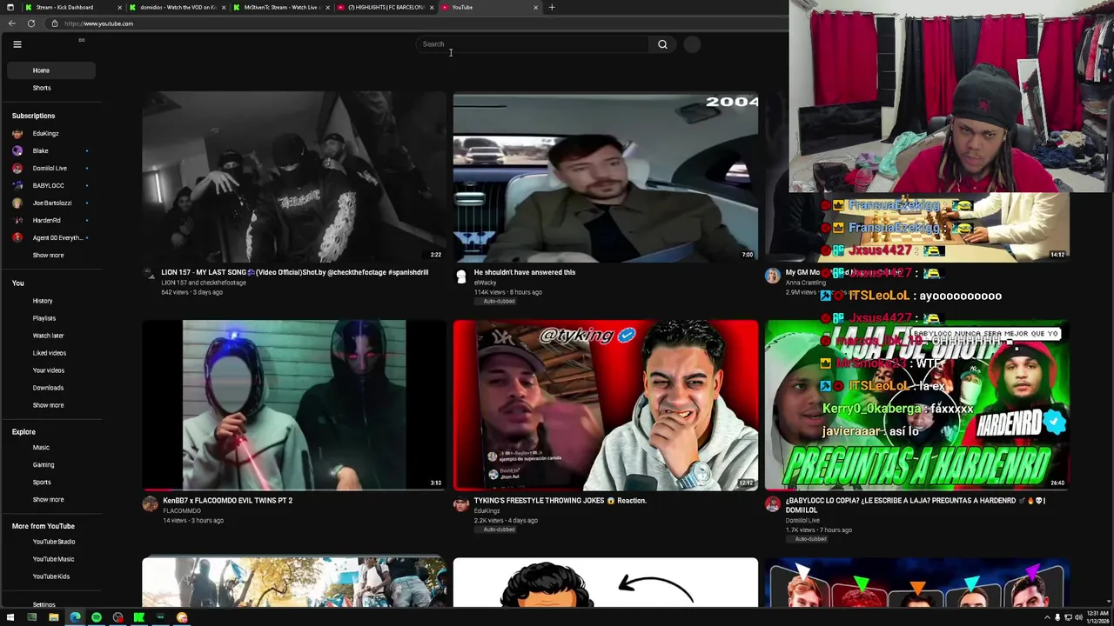The image size is (1114, 626).
Task: Click the Subscriptions heading
Action: tap(33, 116)
